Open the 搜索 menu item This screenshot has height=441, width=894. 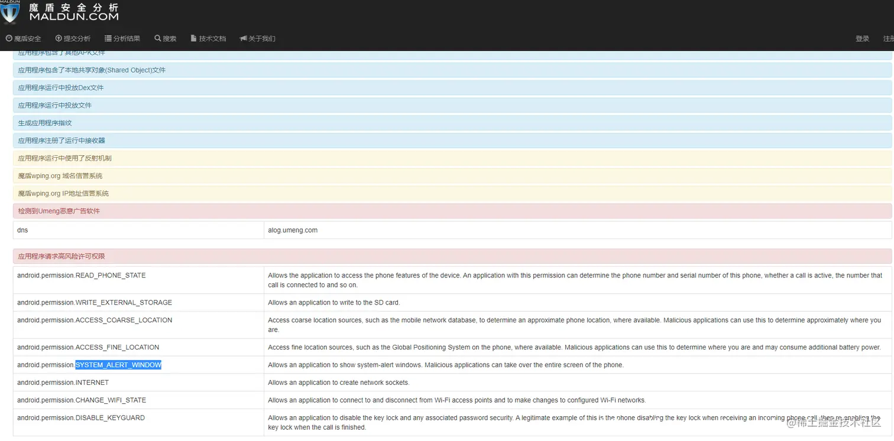pyautogui.click(x=166, y=38)
